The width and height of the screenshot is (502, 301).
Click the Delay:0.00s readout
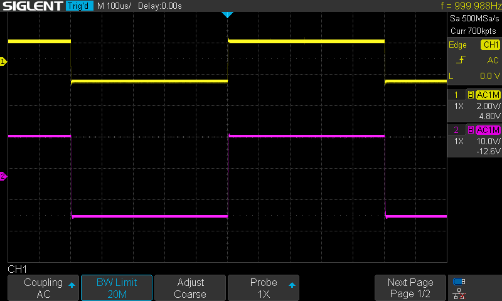click(x=160, y=6)
